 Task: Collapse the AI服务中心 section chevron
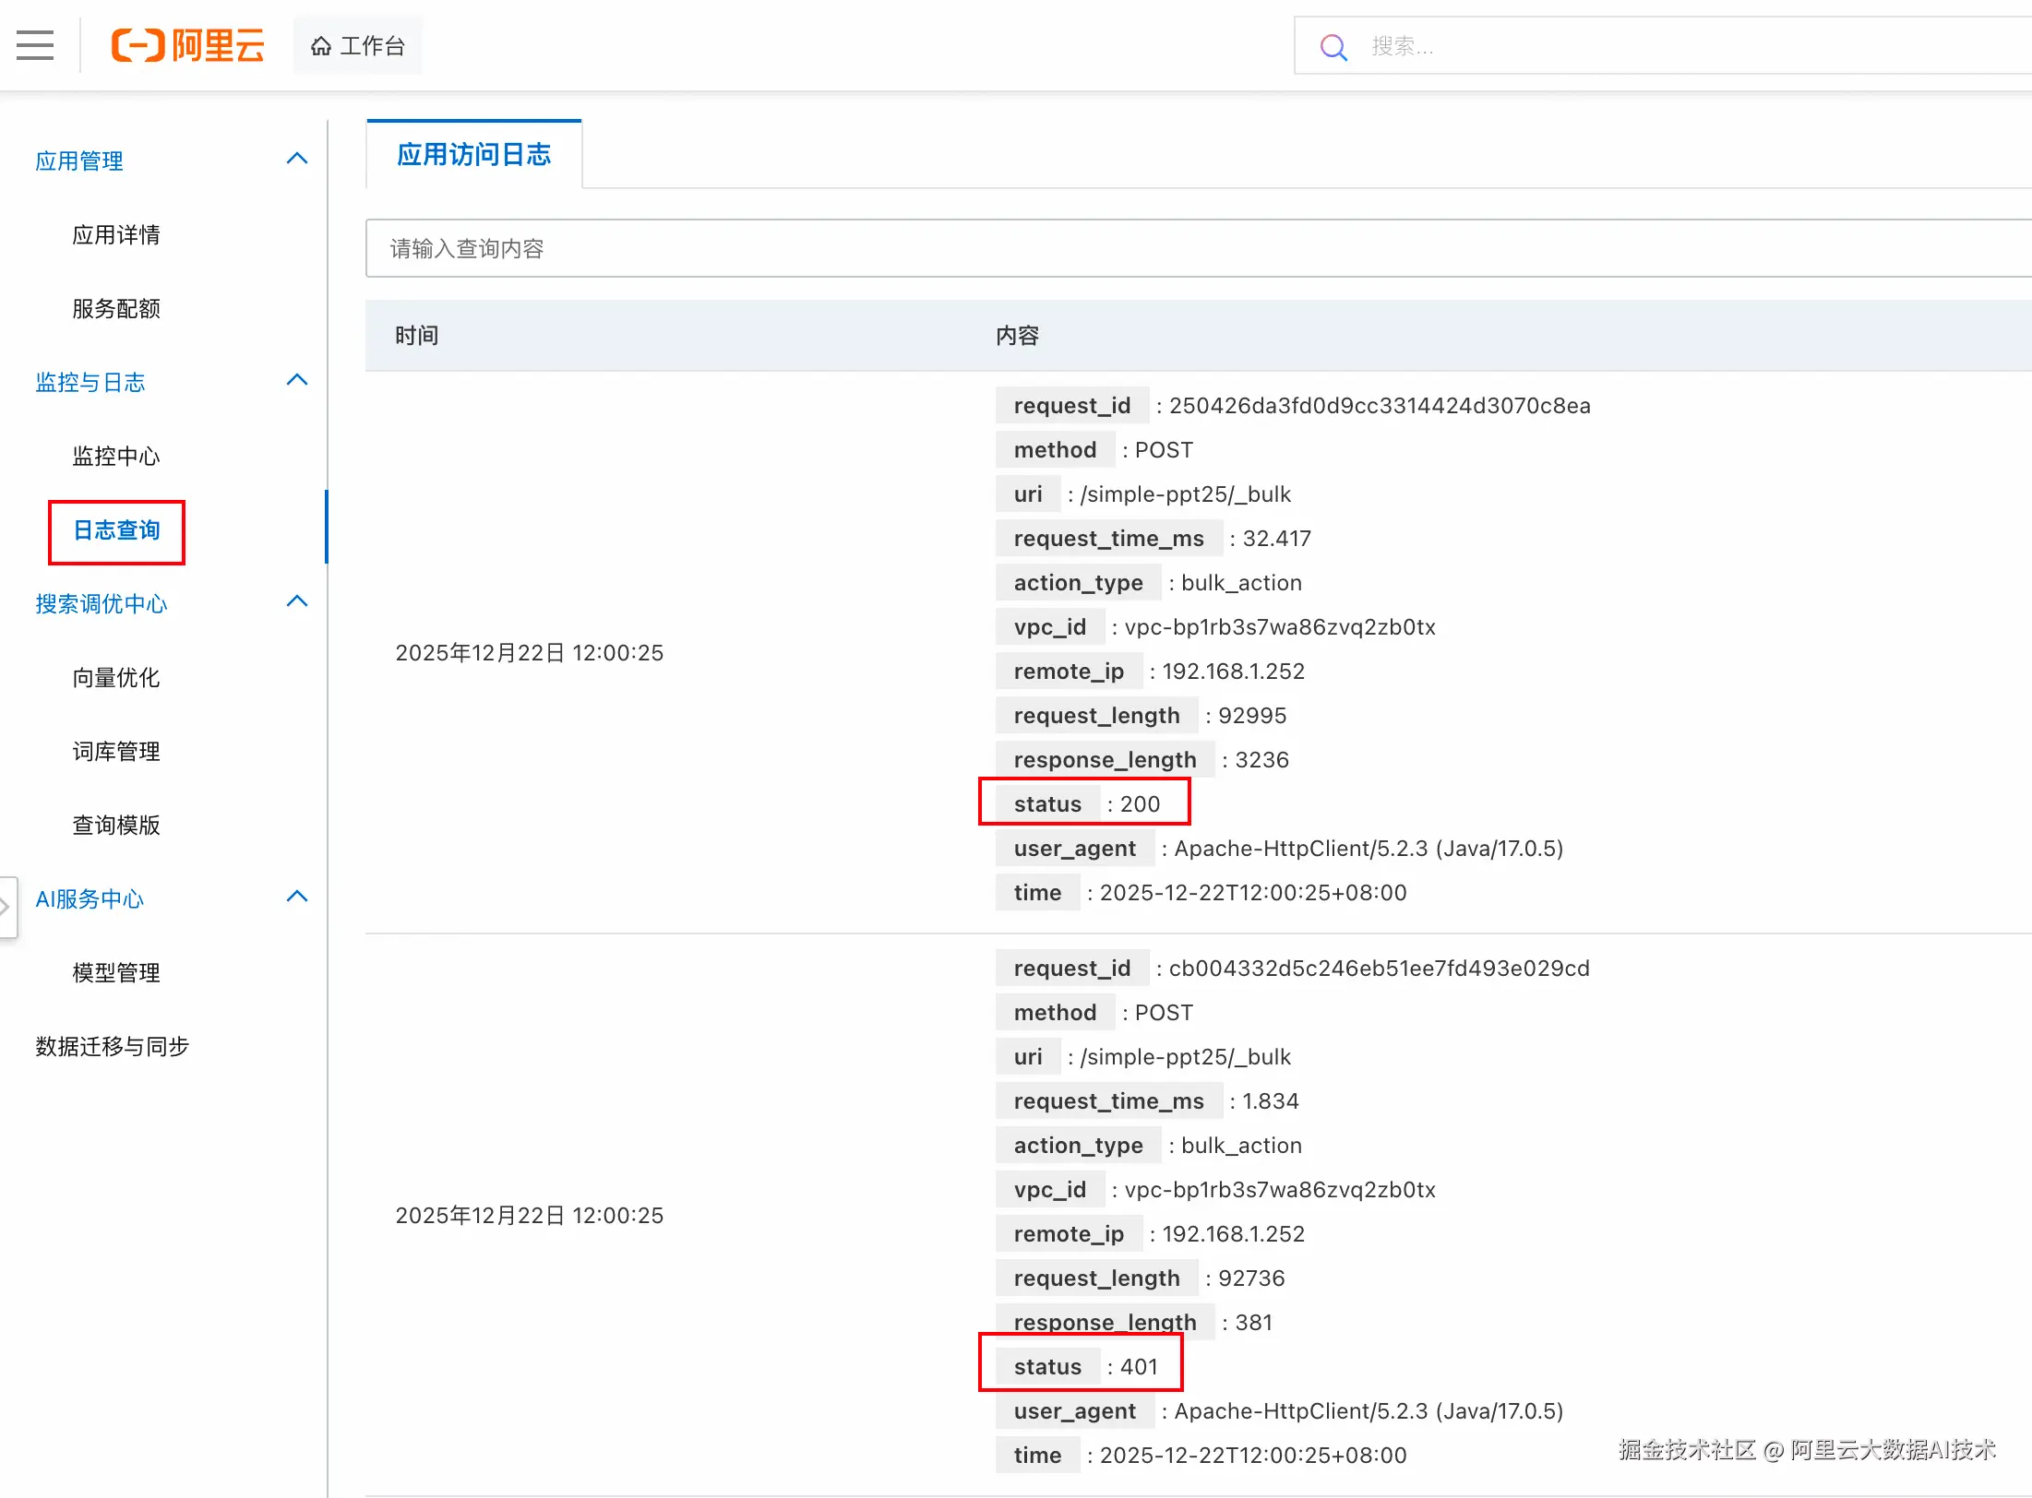[297, 898]
